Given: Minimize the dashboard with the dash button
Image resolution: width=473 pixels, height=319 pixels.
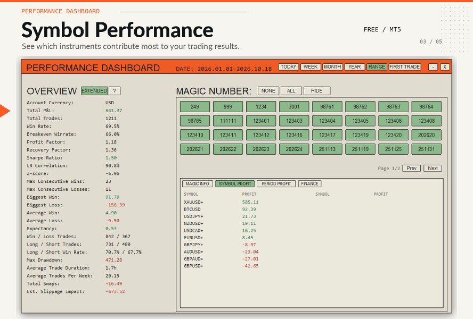Looking at the screenshot, I should tap(433, 67).
